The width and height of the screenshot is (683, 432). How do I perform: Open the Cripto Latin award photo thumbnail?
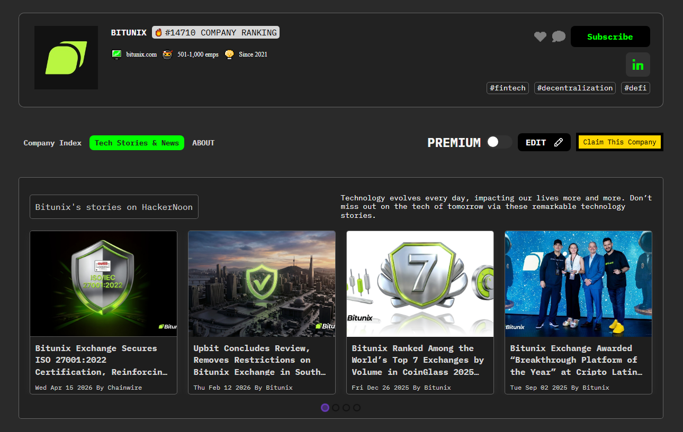[x=578, y=284]
